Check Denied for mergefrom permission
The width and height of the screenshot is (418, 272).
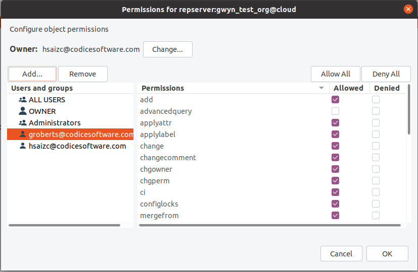[x=376, y=215]
